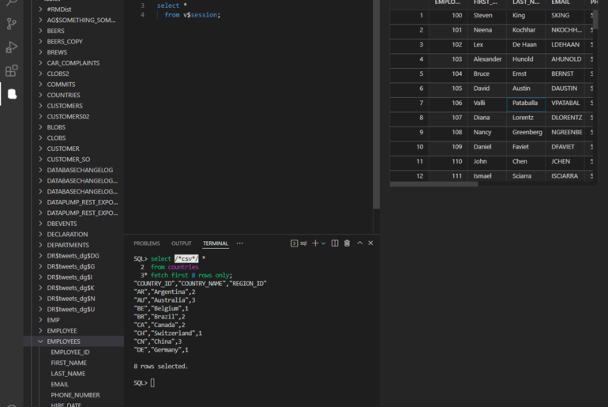
Task: Expand the CUSTOMERS table node
Action: pyautogui.click(x=41, y=106)
